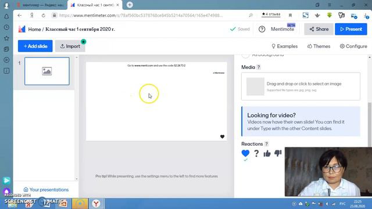Open the Examples menu
The image size is (372, 209).
[284, 46]
